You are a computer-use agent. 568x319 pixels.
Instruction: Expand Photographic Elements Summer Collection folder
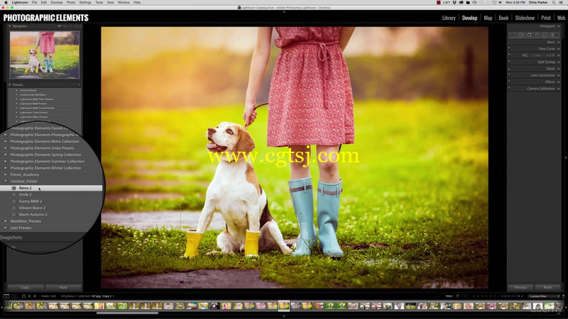pos(5,162)
